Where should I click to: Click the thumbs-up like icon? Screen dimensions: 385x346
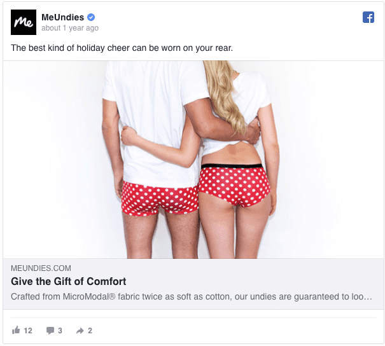(16, 330)
